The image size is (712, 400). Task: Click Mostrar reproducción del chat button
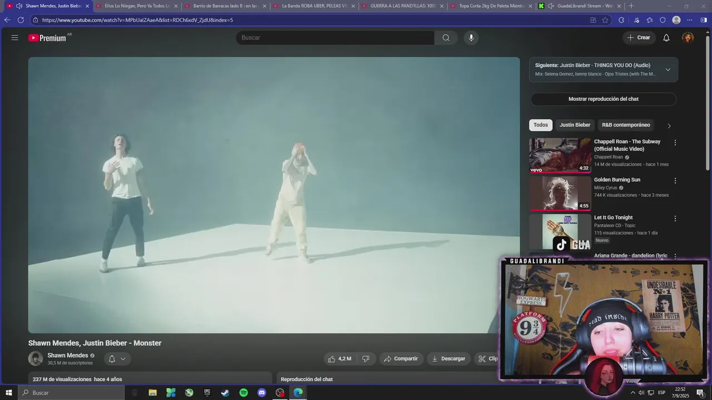coord(604,99)
